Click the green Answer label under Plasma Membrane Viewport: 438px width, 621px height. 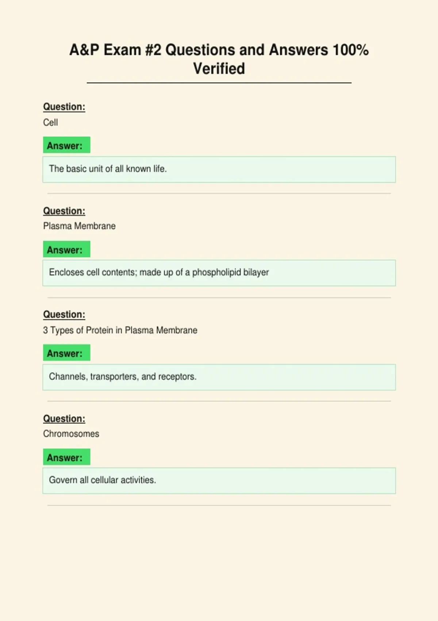[66, 249]
